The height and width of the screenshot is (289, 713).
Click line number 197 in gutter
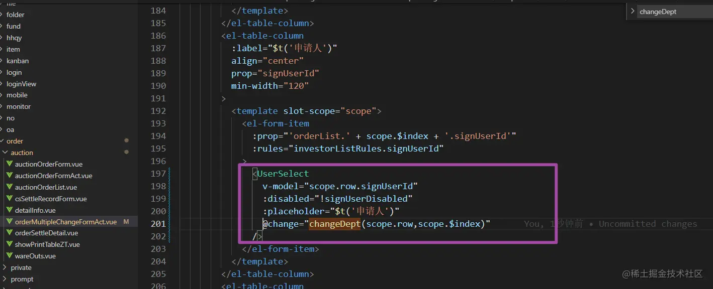(158, 174)
